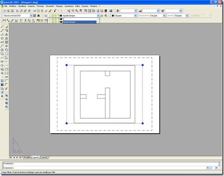Click the top-left blue grip of viewport

pos(66,65)
